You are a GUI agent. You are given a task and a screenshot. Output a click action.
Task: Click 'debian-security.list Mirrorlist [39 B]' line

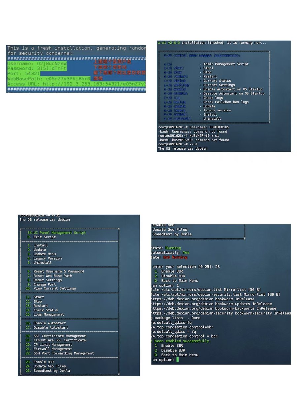click(216, 294)
